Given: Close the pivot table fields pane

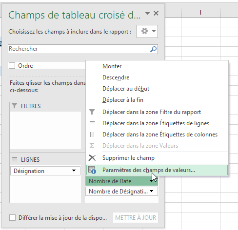Looking at the screenshot, I should 156,13.
